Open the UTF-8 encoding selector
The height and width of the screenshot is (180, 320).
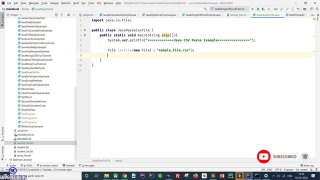coord(278,169)
